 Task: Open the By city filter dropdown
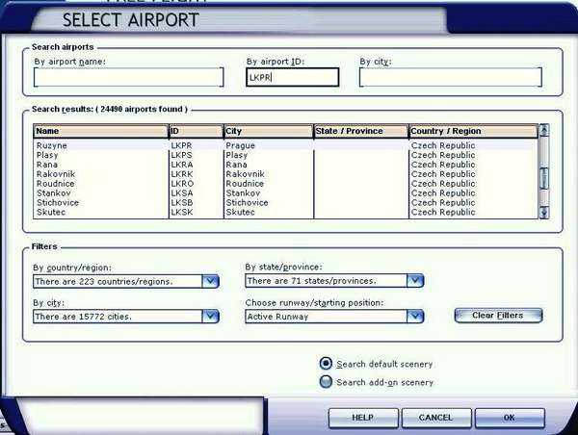coord(210,316)
